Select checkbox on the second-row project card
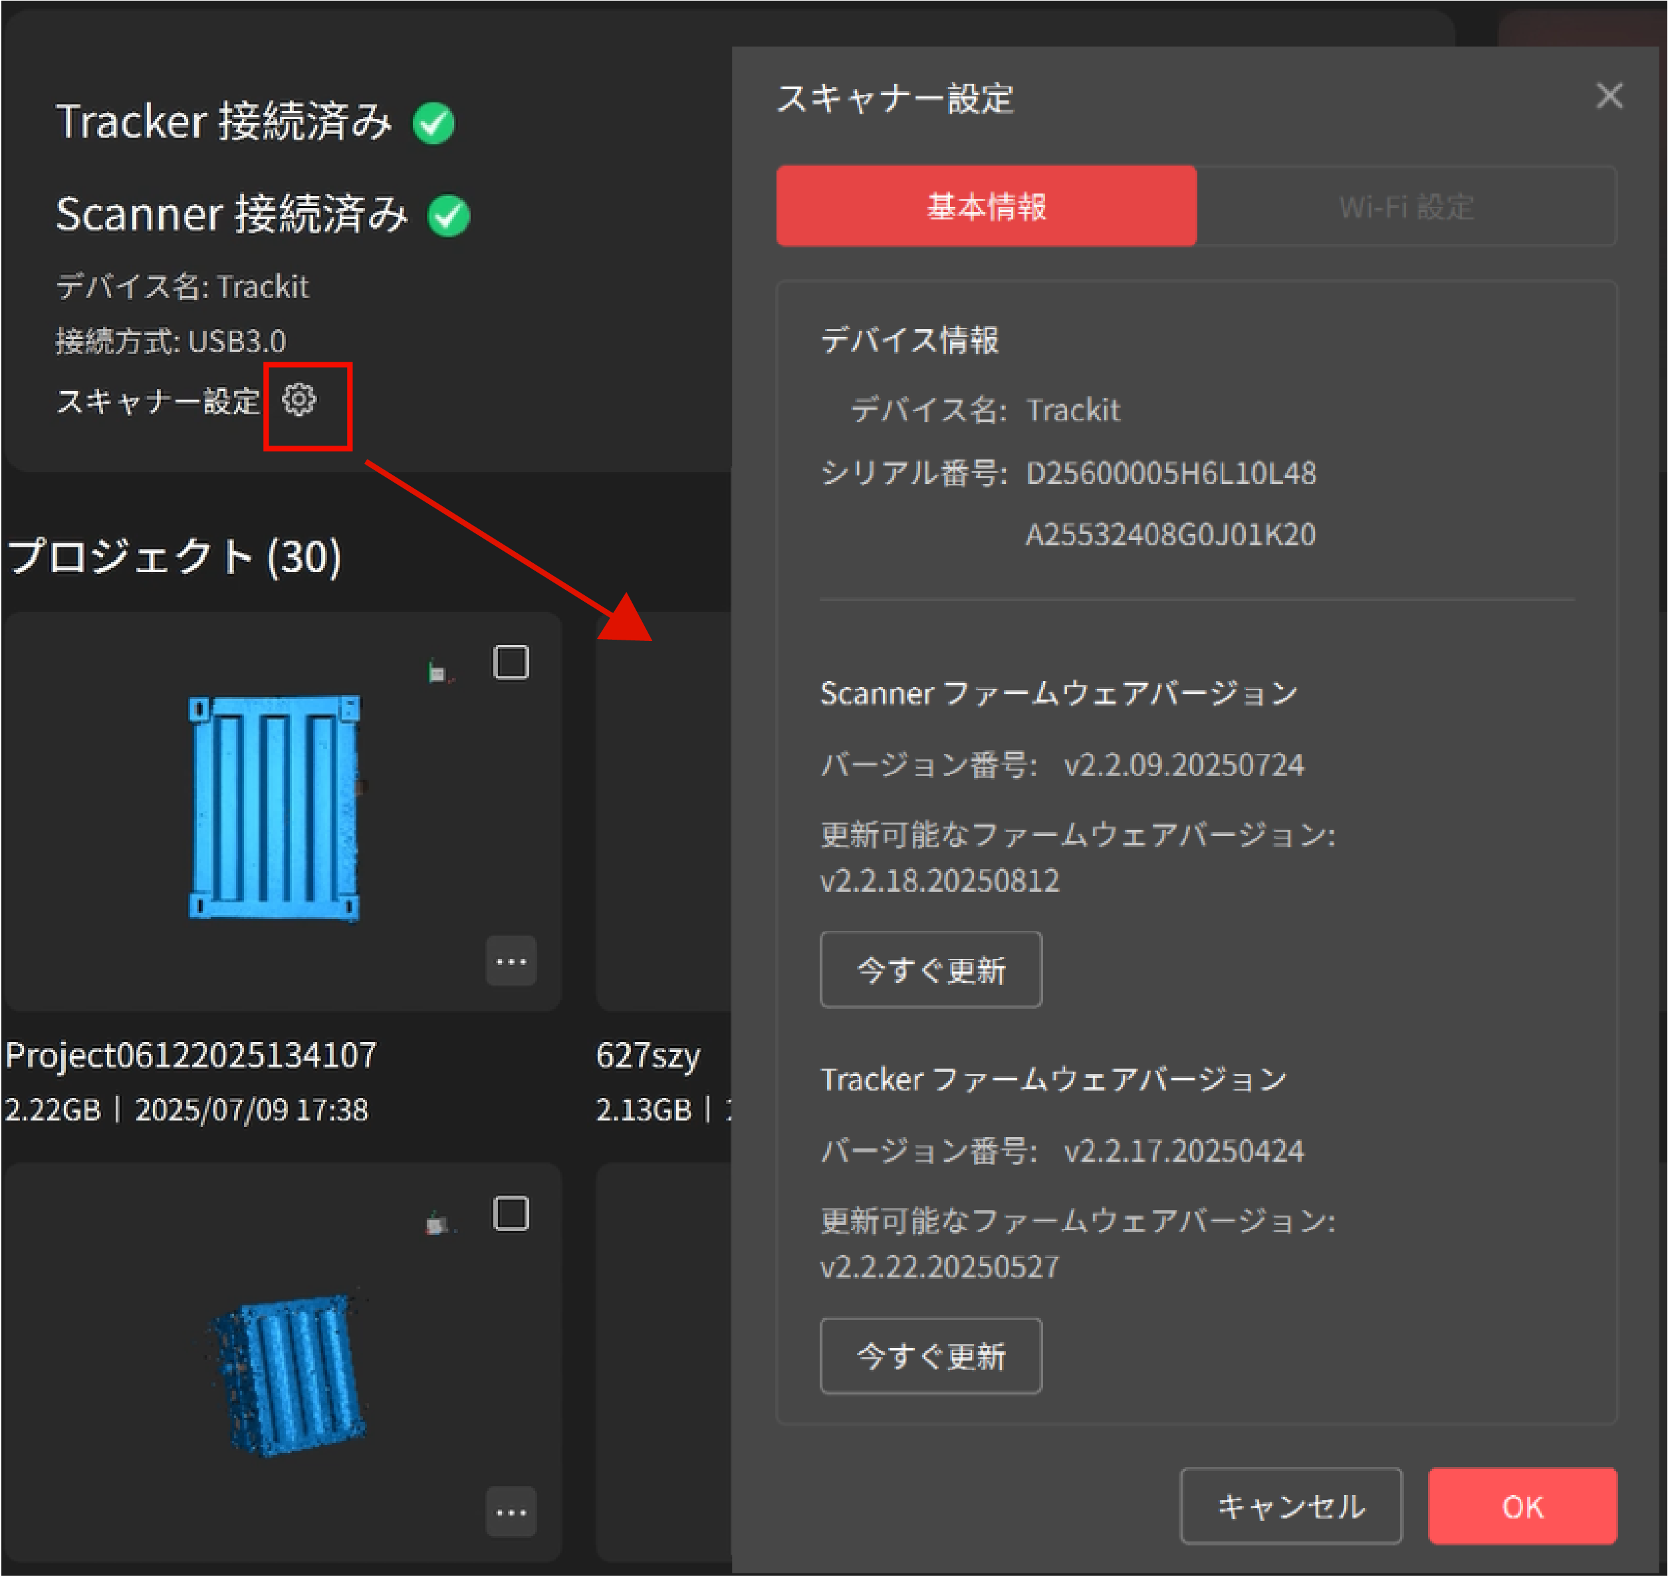This screenshot has height=1576, width=1668. [511, 1213]
